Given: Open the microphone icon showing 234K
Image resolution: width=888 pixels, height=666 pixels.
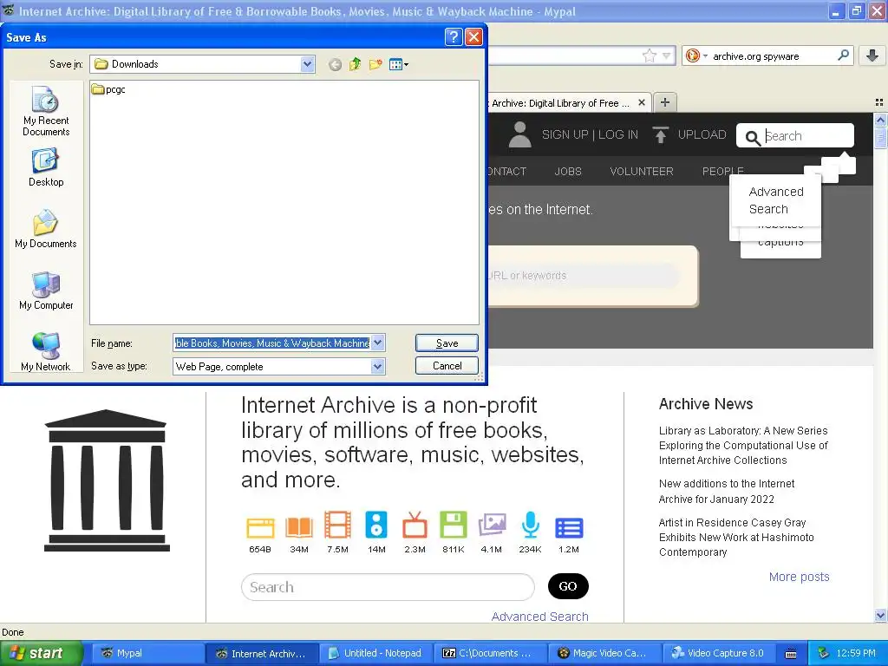Looking at the screenshot, I should [x=530, y=525].
